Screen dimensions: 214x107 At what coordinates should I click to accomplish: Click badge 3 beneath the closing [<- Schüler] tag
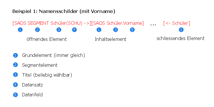point(181,30)
